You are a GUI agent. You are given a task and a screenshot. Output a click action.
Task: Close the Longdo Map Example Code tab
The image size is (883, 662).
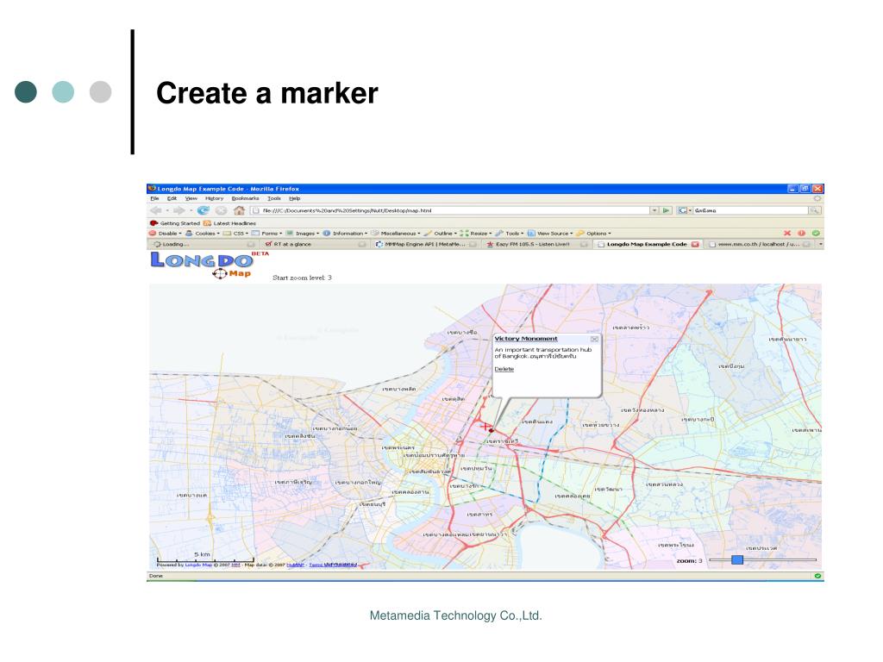695,244
